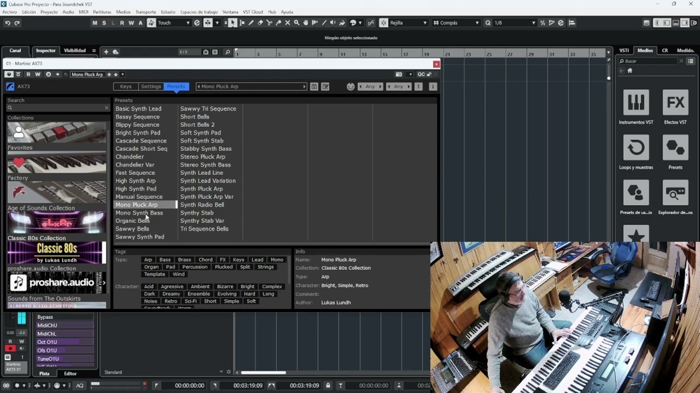Select the Mono Synth Bass preset
This screenshot has width=700, height=393.
[139, 213]
